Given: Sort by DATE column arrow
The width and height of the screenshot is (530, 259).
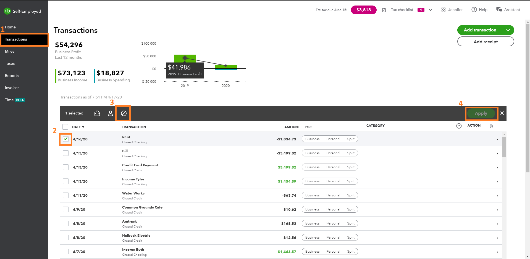Looking at the screenshot, I should [x=83, y=127].
